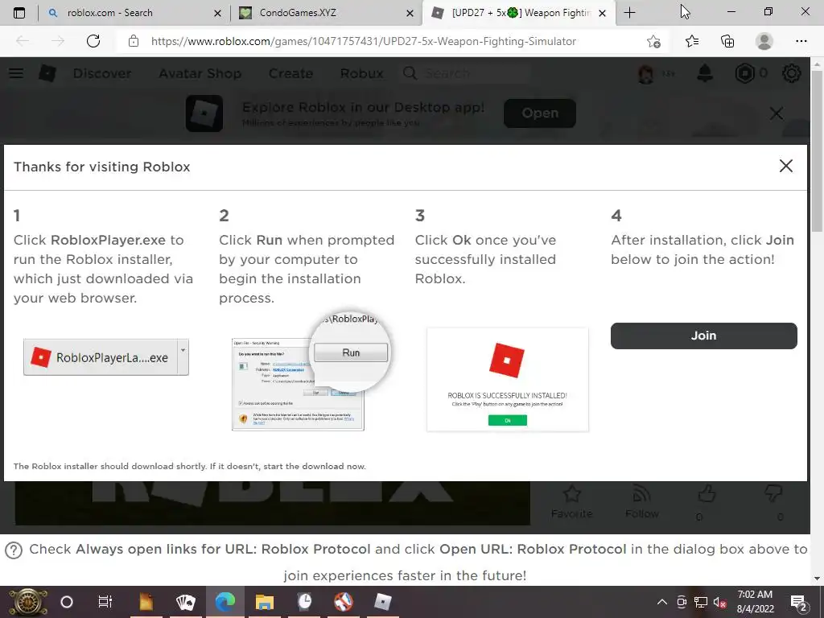Open the Roblox app in the taskbar
This screenshot has height=618, width=824.
pyautogui.click(x=382, y=602)
